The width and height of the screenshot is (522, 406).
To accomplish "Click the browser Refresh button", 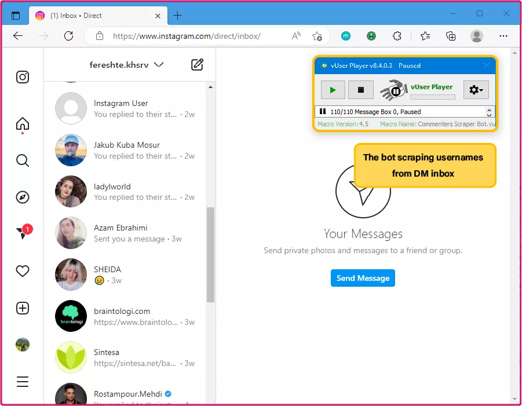I will [68, 35].
